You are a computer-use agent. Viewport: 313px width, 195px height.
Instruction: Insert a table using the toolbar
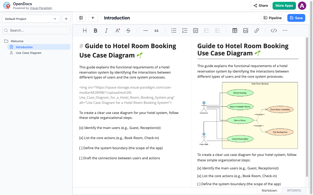[234, 30]
